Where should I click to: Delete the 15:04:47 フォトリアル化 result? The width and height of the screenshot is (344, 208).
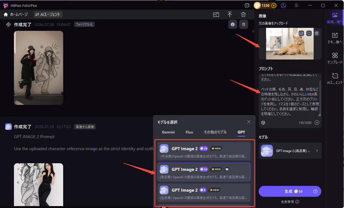243,24
